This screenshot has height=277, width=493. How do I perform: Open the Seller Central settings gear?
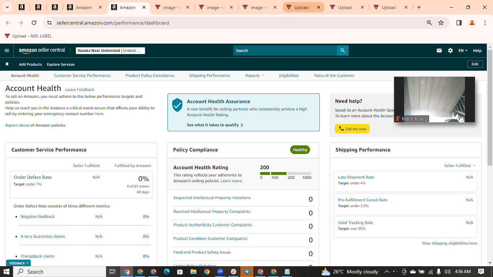[x=450, y=50]
